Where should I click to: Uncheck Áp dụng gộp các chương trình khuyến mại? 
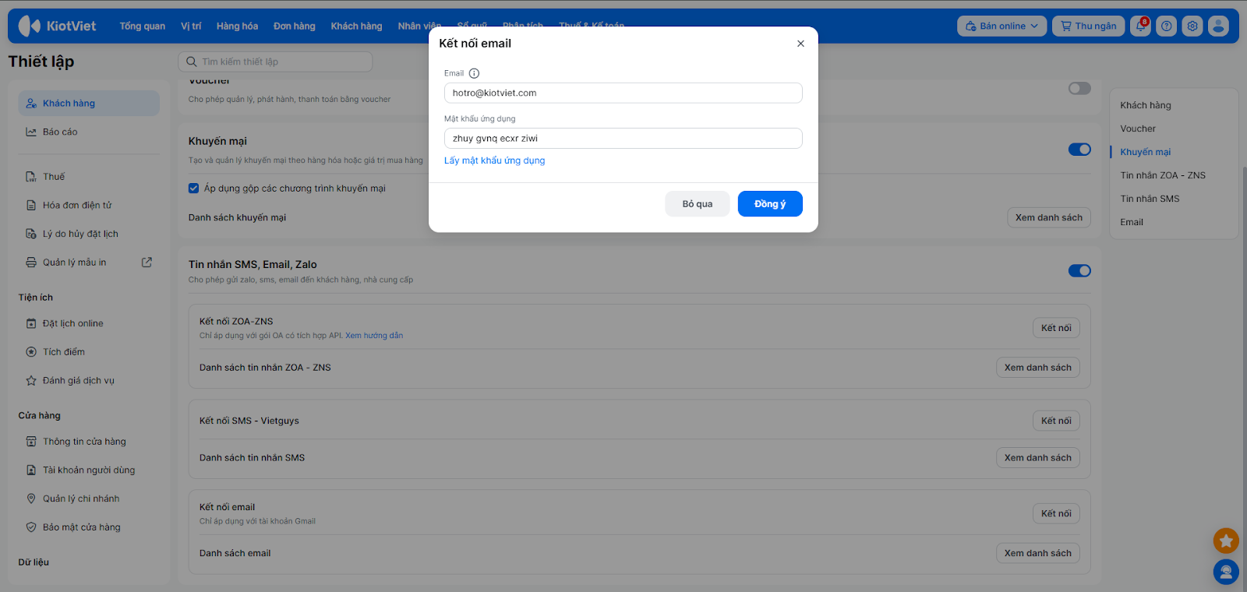point(194,189)
